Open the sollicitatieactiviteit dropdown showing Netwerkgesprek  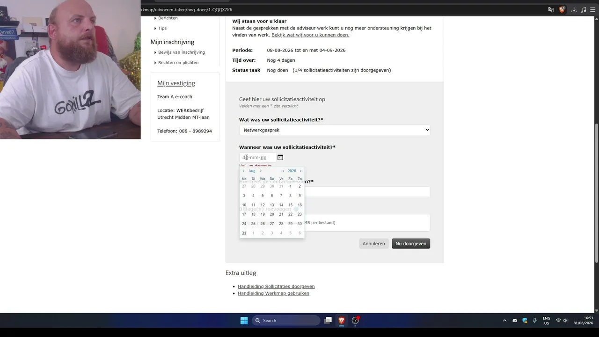(335, 130)
